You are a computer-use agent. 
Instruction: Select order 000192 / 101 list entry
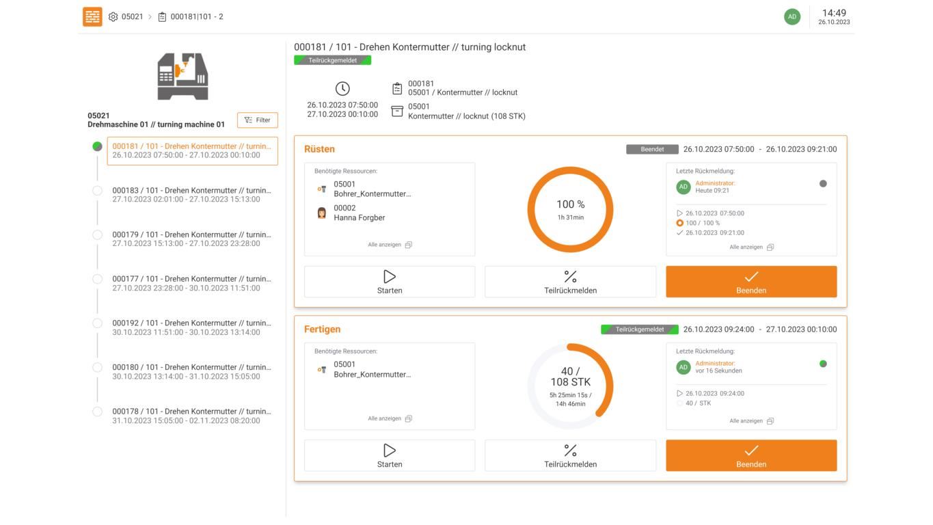(x=192, y=327)
